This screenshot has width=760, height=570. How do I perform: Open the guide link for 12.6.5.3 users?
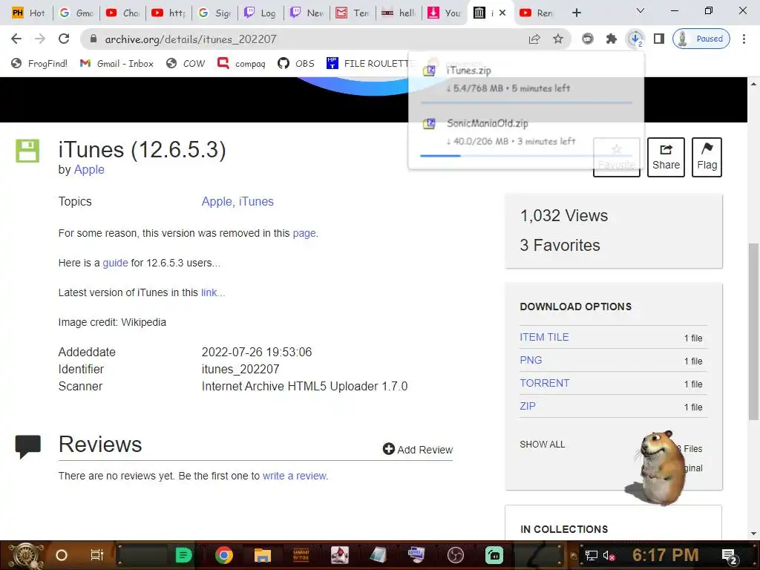[x=115, y=263]
